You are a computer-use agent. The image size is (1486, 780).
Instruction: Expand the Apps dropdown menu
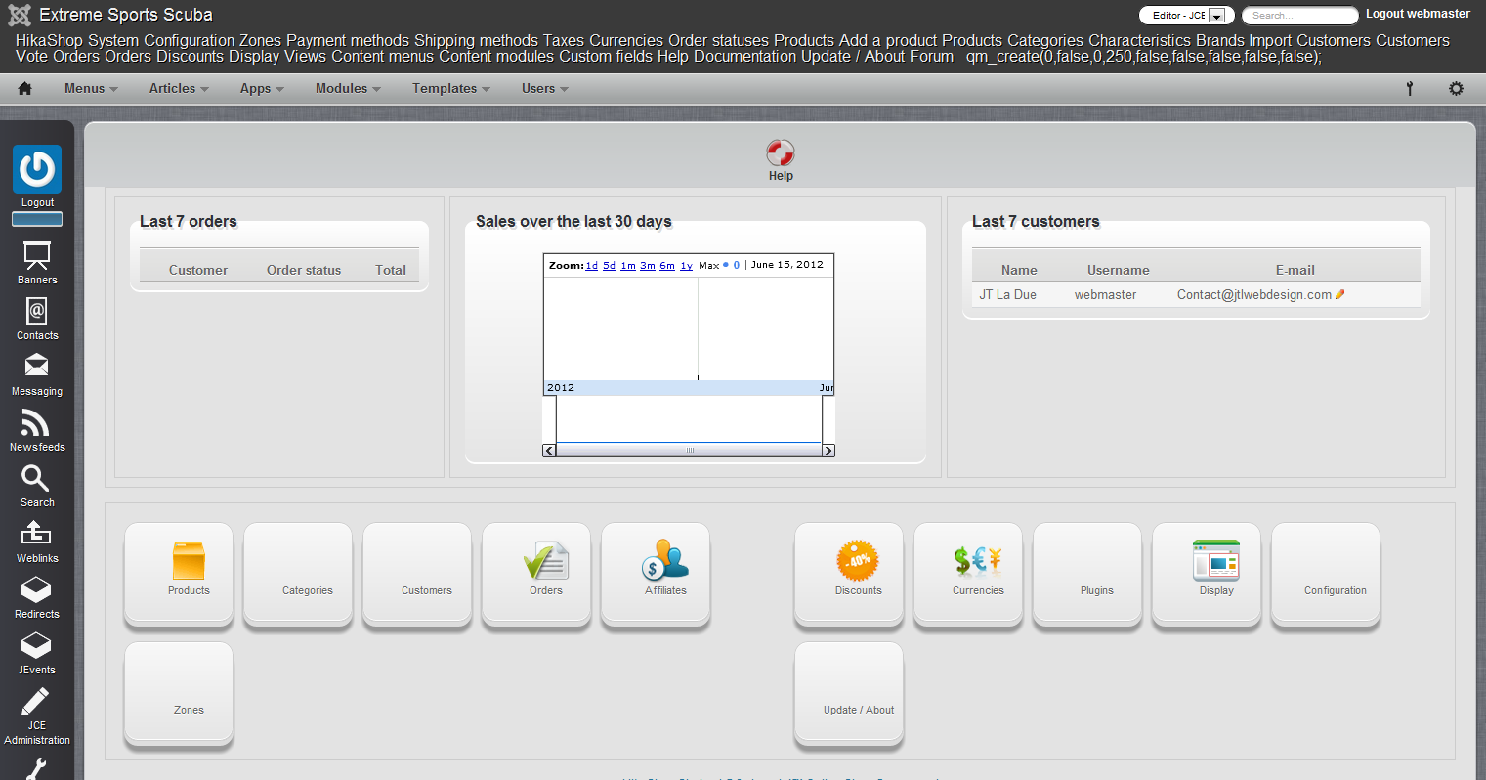(262, 88)
